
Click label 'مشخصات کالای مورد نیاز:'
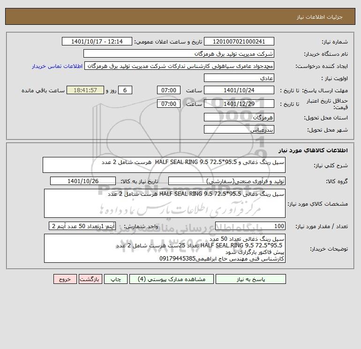pos(318,204)
